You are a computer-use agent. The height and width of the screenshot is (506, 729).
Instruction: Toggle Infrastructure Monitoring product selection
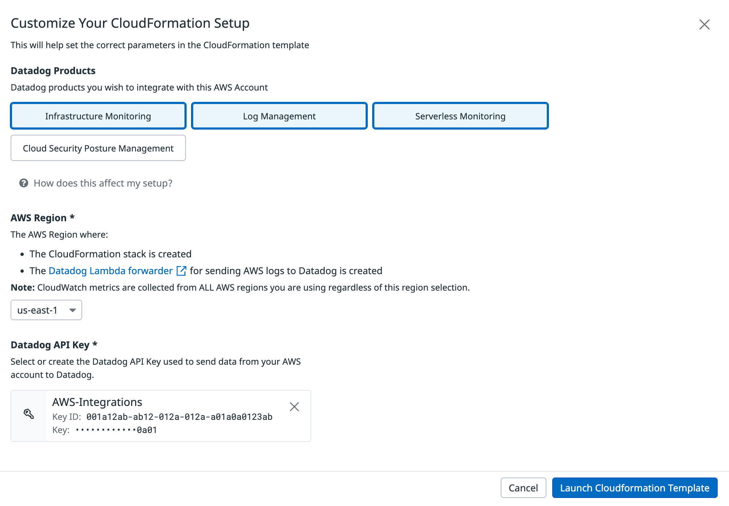coord(98,116)
